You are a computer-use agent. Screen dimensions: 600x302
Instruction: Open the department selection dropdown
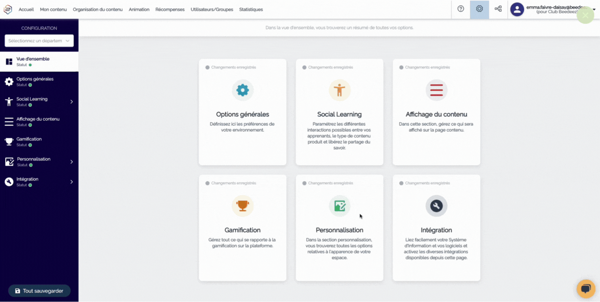click(x=39, y=41)
